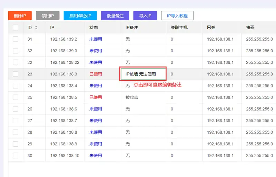The image size is (276, 177).
Task: Click the 无 remark of ID 26
Action: [128, 109]
